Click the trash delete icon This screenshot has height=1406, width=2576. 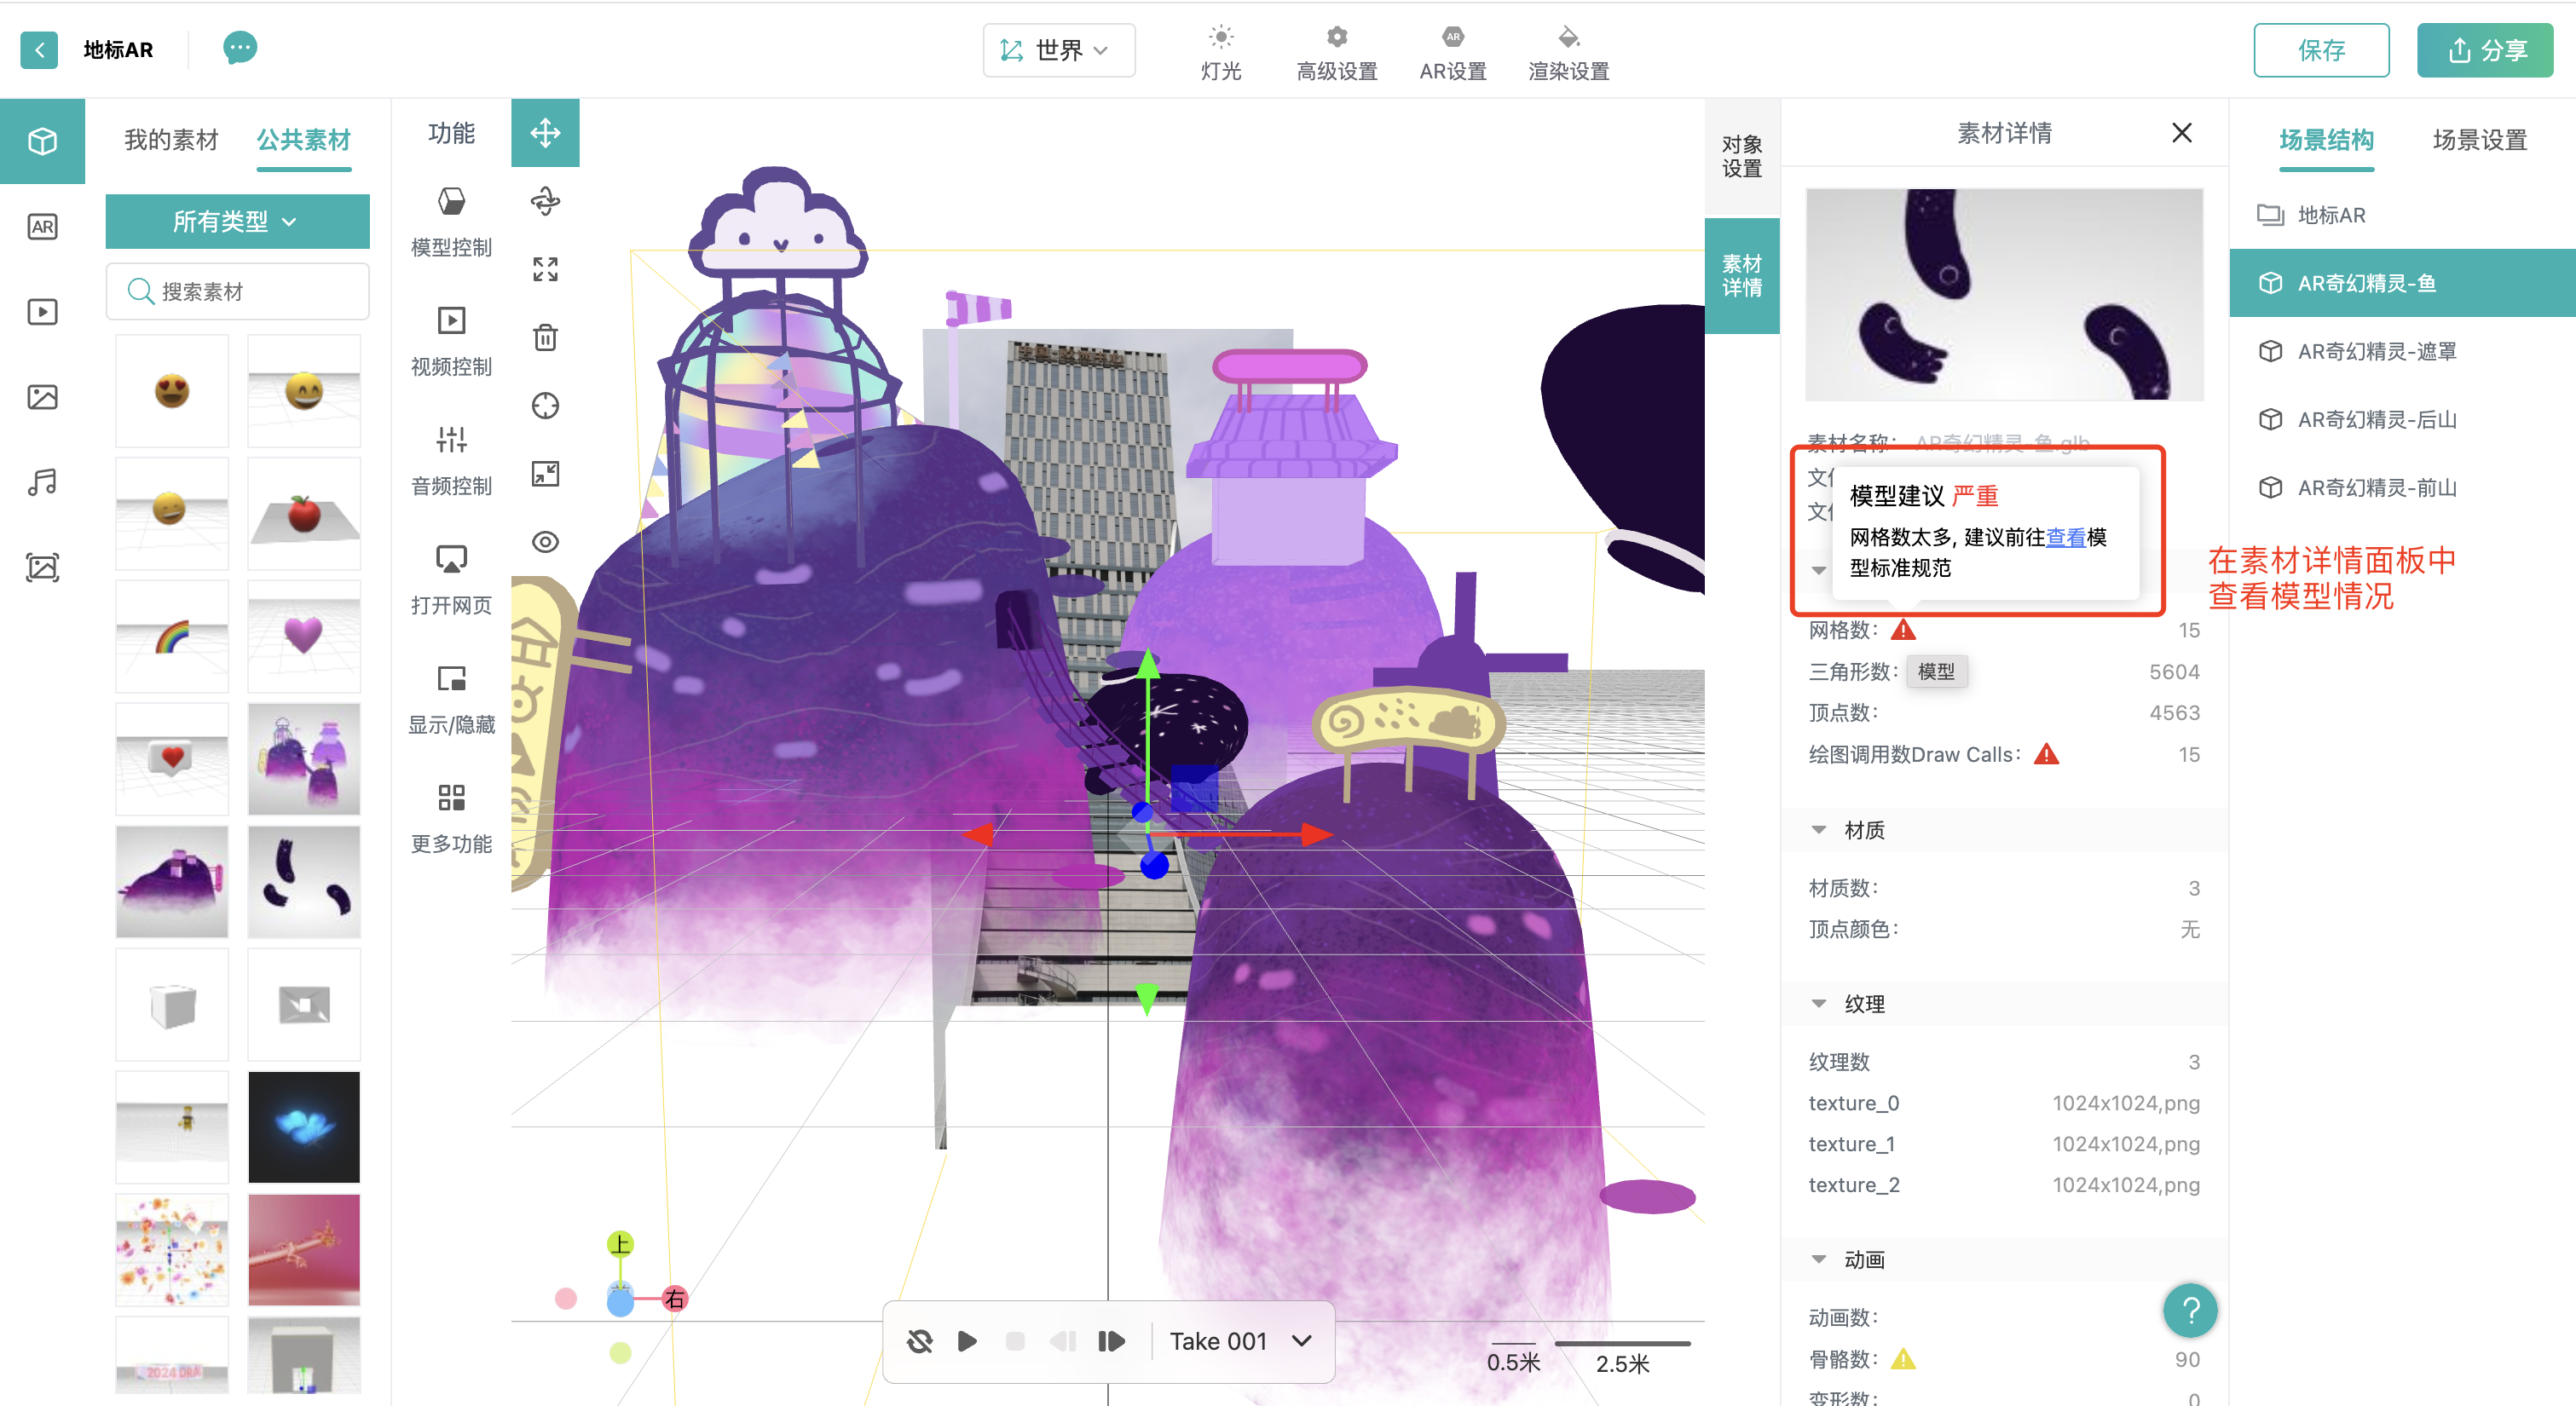pyautogui.click(x=545, y=338)
